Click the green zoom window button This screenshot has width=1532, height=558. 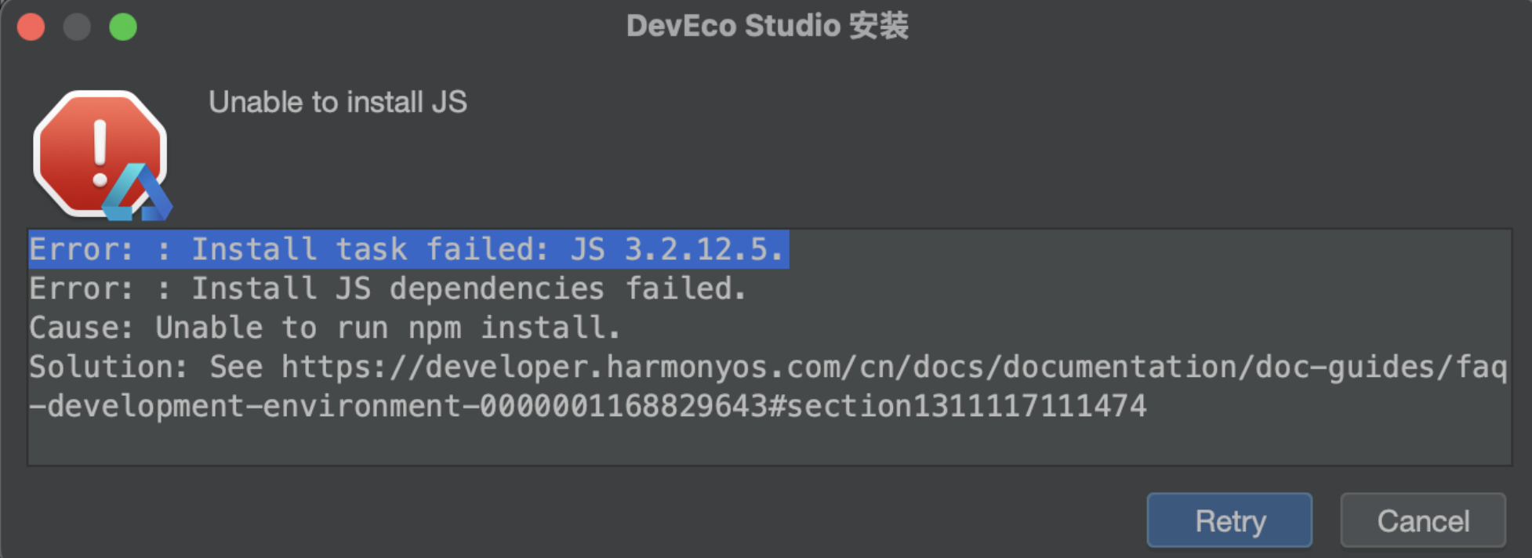tap(123, 27)
